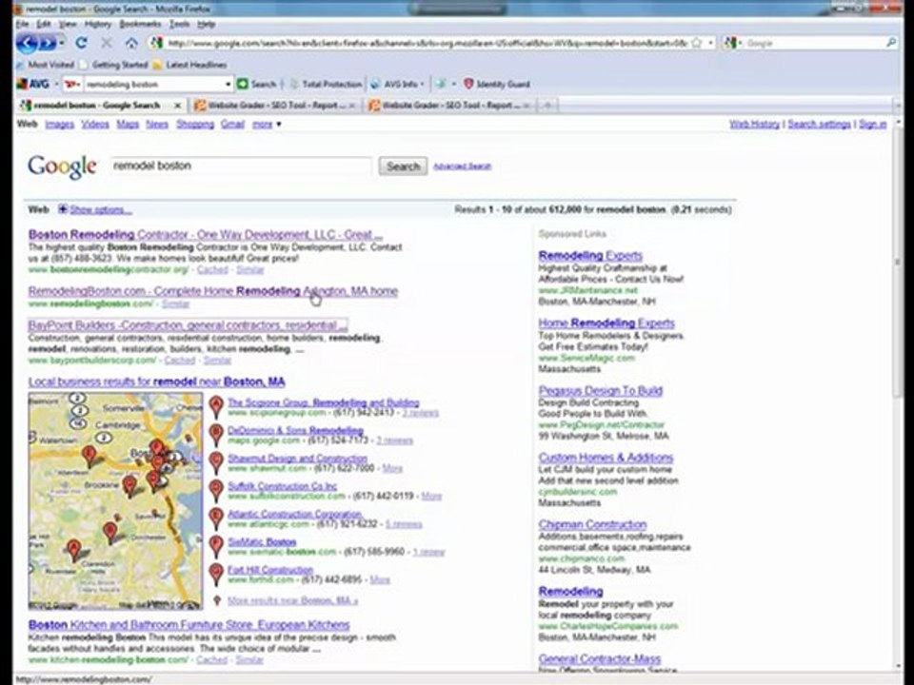Image resolution: width=914 pixels, height=685 pixels.
Task: Click map pin for Suffolk Construction Co
Action: pos(216,489)
